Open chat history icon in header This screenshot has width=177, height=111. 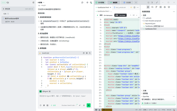click(x=82, y=3)
